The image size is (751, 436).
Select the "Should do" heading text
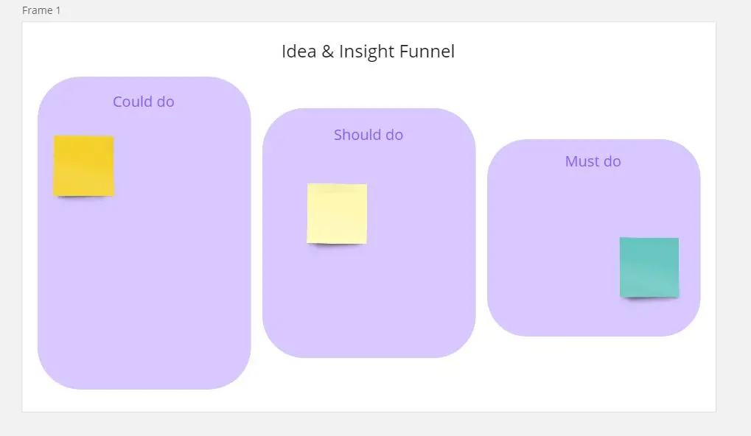pos(368,135)
